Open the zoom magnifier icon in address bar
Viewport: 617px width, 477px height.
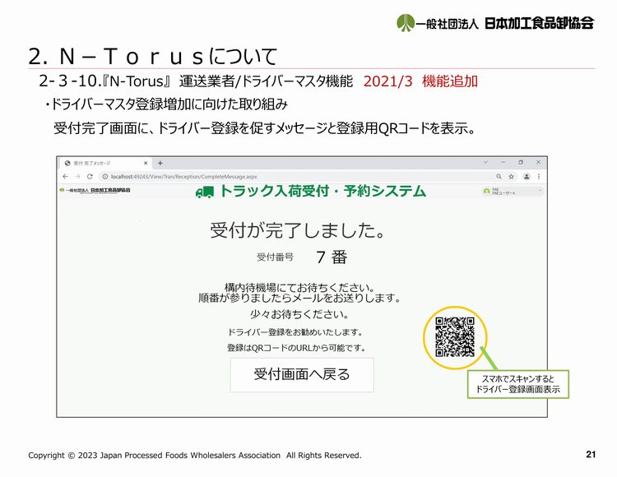(499, 177)
